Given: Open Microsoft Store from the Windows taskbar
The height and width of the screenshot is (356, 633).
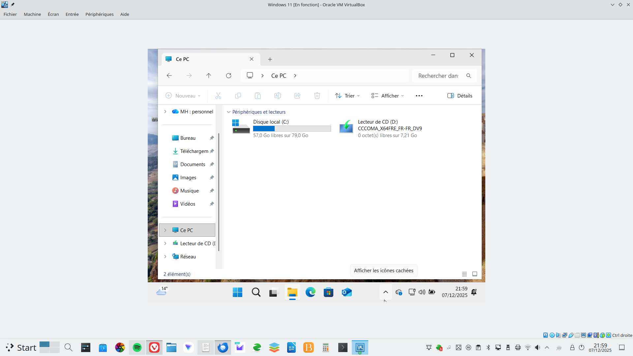Looking at the screenshot, I should (x=328, y=292).
